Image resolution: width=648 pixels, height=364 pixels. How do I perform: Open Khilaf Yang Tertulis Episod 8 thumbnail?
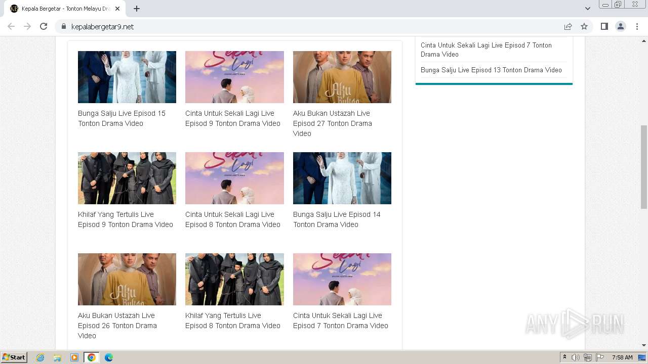coord(234,279)
